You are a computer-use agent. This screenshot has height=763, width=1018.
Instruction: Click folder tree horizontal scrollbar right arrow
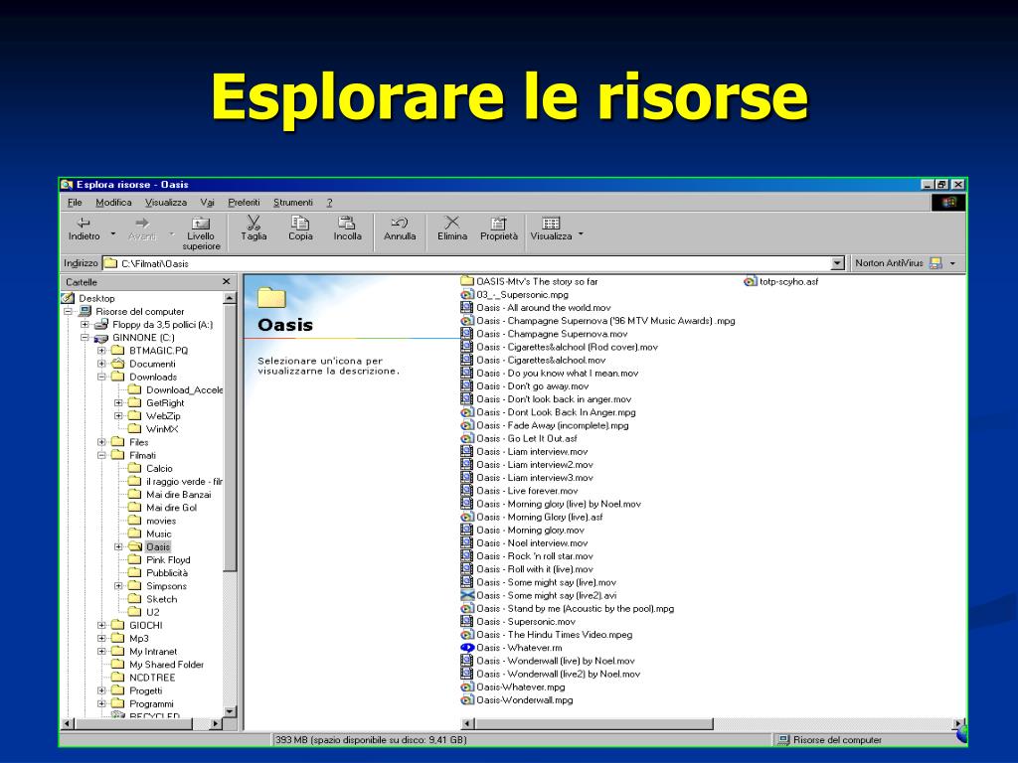click(216, 723)
